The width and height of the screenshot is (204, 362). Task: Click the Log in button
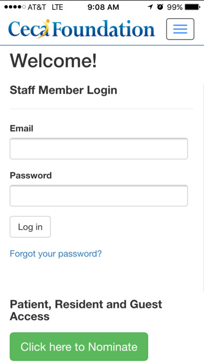30,227
